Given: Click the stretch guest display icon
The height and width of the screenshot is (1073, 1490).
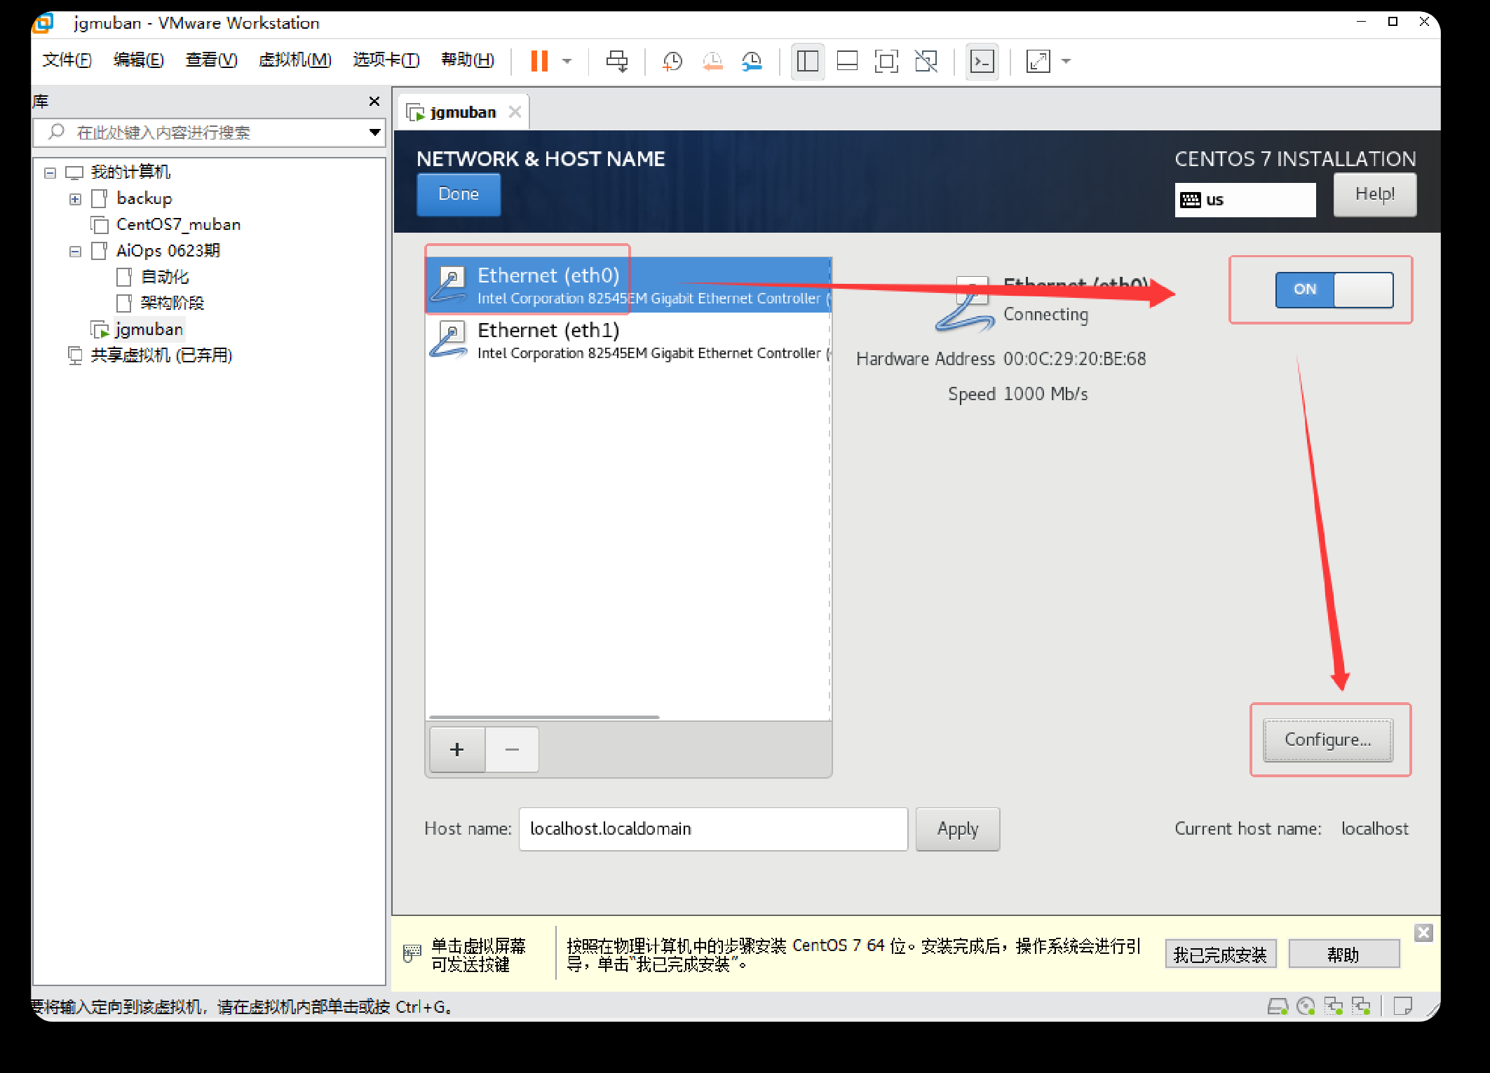Looking at the screenshot, I should coord(1038,61).
